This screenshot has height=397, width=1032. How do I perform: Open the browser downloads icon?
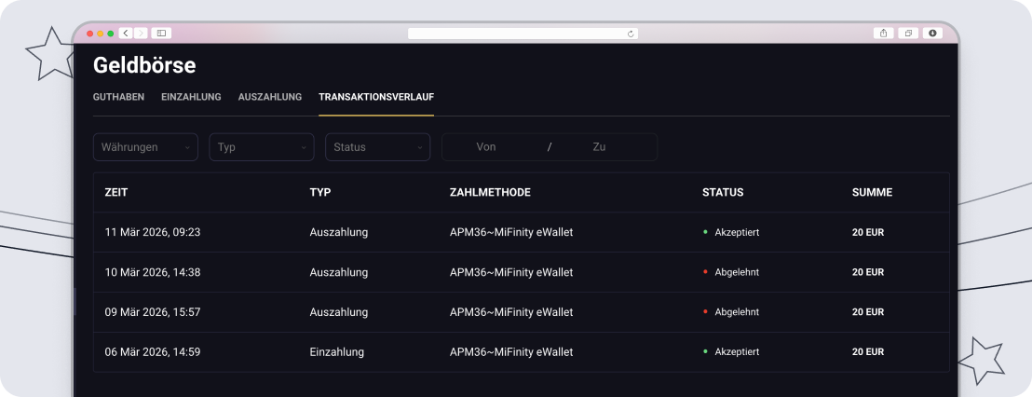pos(931,34)
